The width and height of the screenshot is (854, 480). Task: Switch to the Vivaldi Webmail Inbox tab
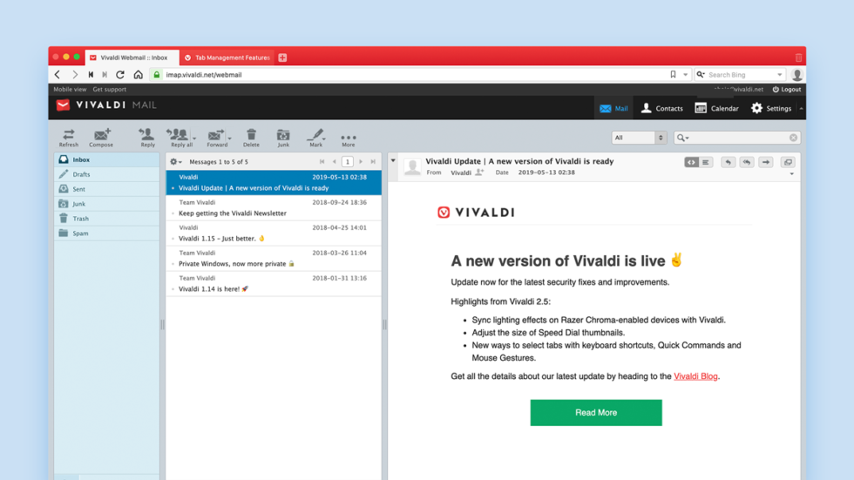(x=132, y=57)
